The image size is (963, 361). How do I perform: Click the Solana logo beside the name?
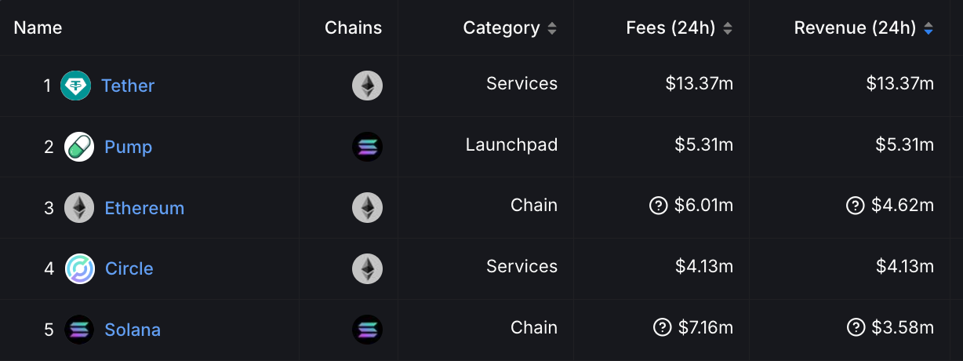[x=79, y=330]
